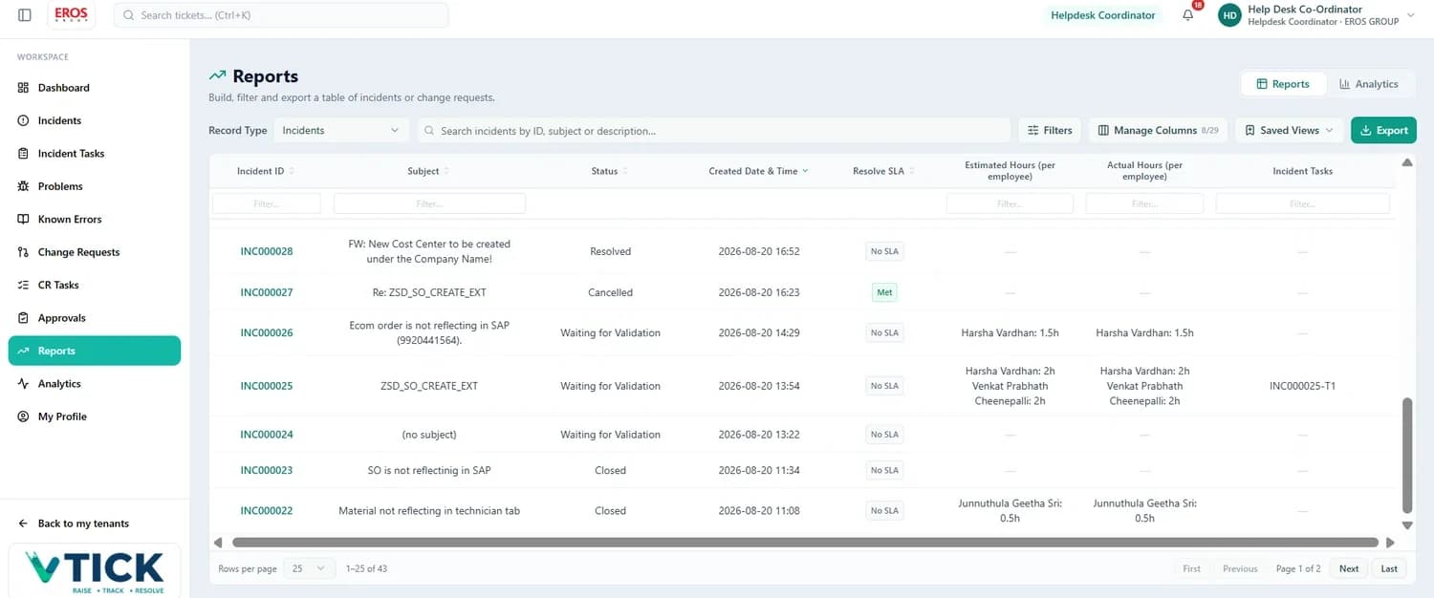This screenshot has height=598, width=1434.
Task: Jump to the Last page
Action: pos(1389,568)
